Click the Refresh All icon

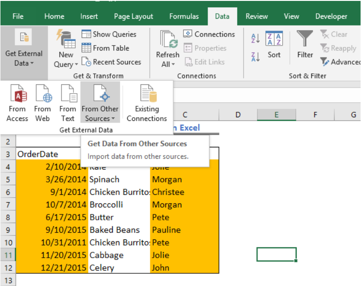pos(167,49)
